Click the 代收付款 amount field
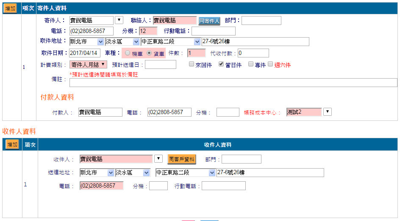 click(253, 53)
